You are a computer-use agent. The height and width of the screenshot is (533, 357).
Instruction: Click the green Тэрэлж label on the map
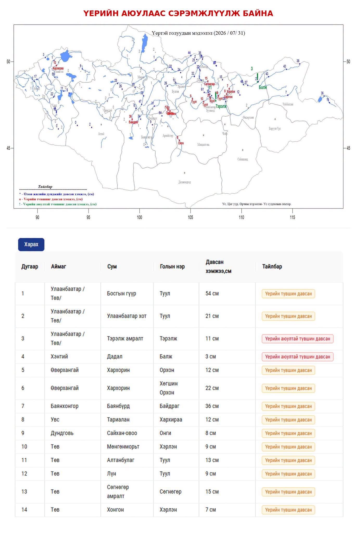coord(221,106)
